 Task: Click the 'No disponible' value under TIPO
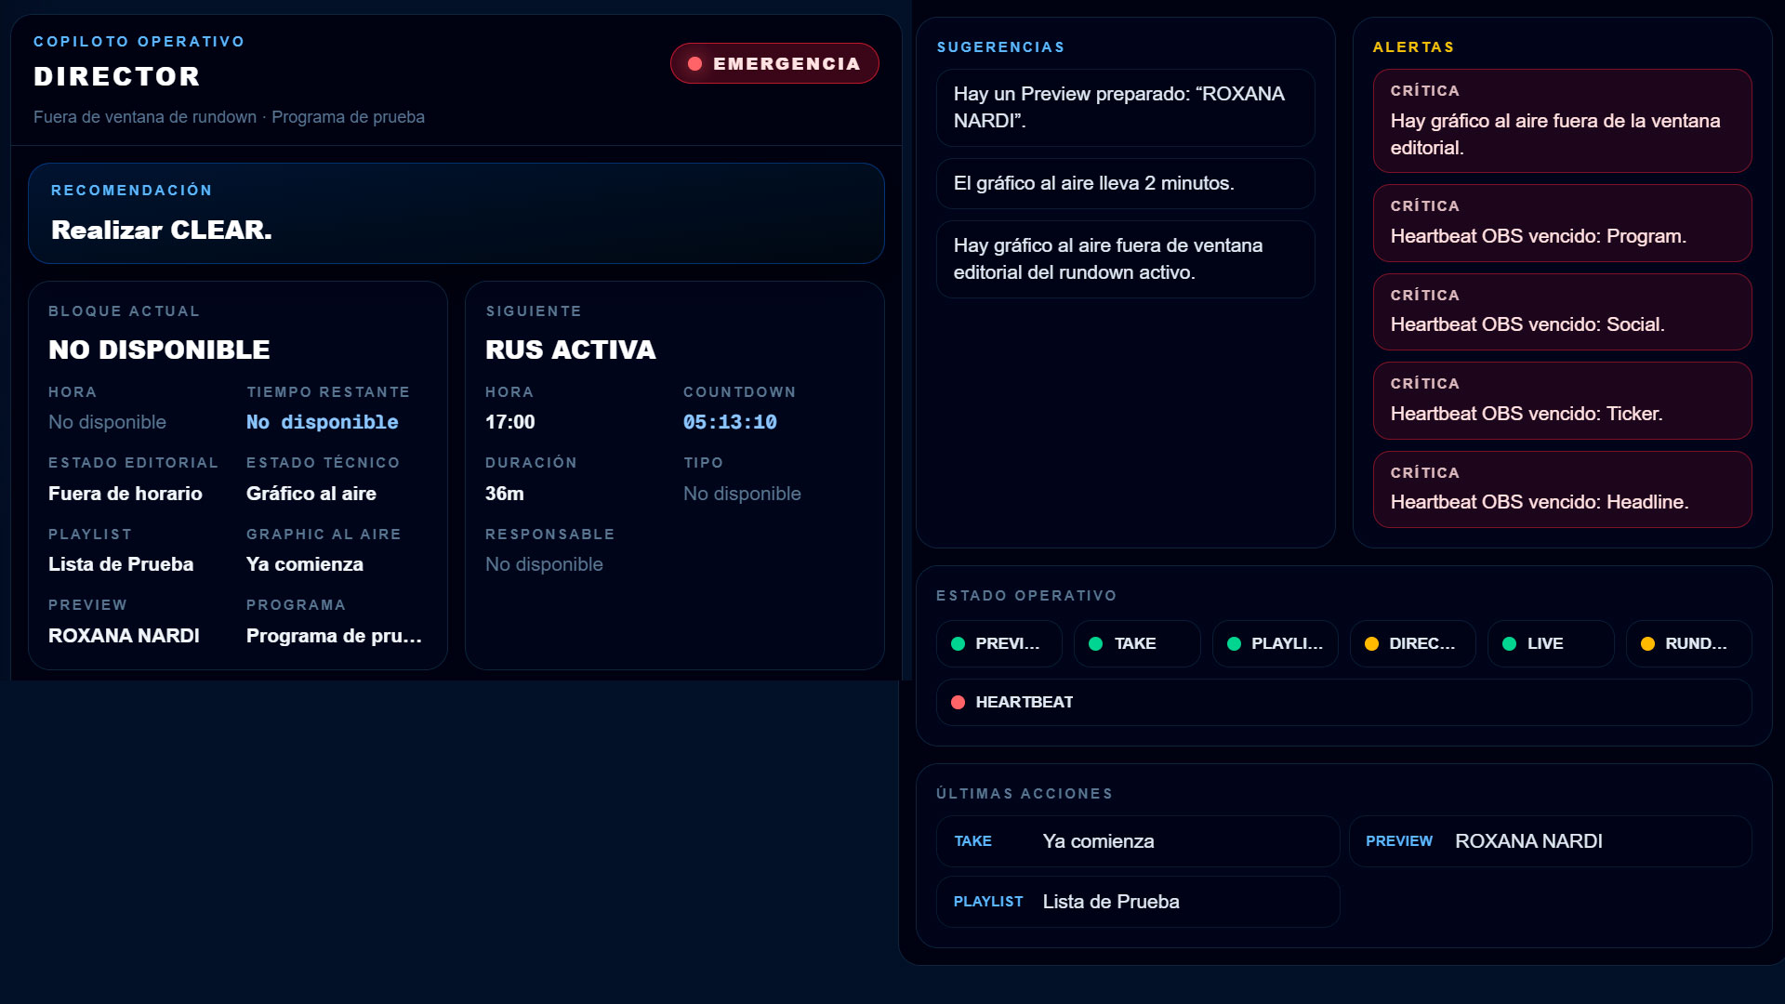(x=742, y=494)
